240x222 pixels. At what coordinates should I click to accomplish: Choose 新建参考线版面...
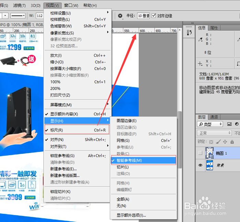pyautogui.click(x=77, y=176)
